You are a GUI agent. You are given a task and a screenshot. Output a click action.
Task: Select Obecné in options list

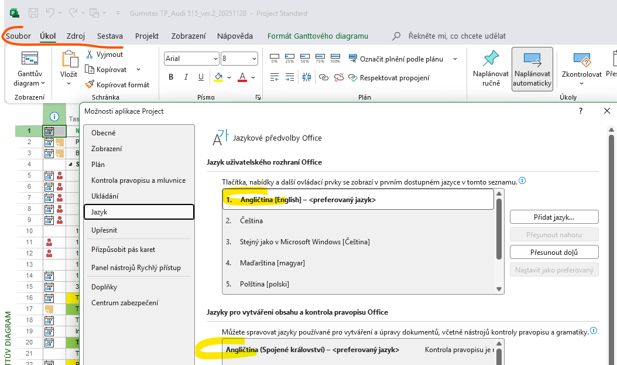pos(139,132)
